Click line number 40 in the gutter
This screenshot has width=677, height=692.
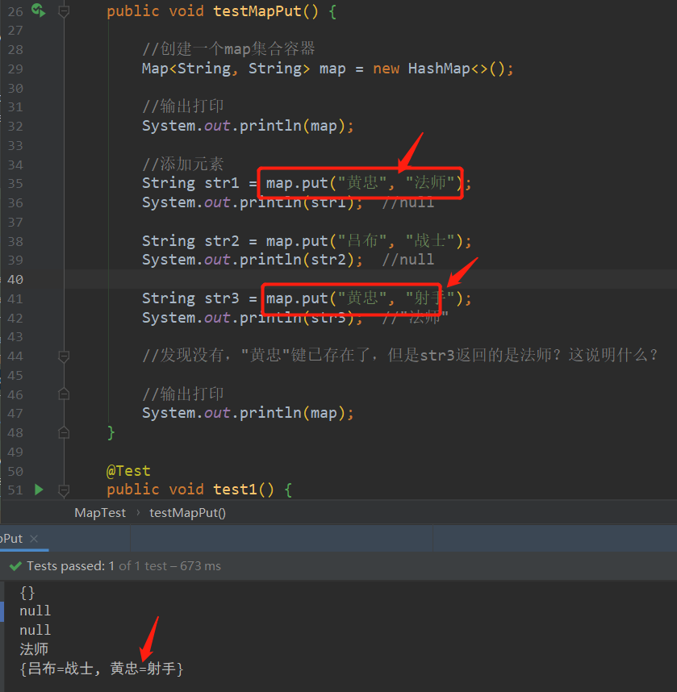(15, 279)
